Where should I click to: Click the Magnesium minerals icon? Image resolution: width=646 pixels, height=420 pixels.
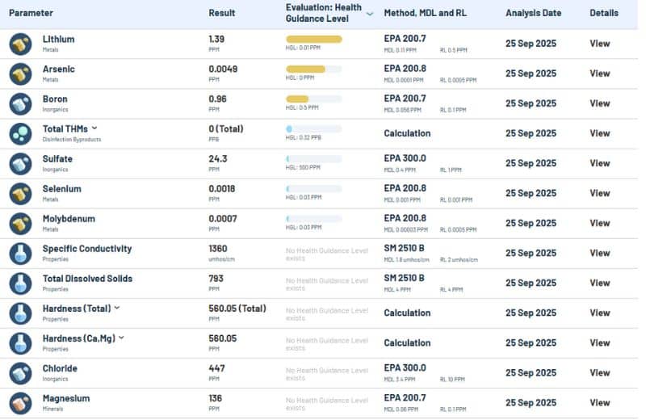tap(20, 402)
